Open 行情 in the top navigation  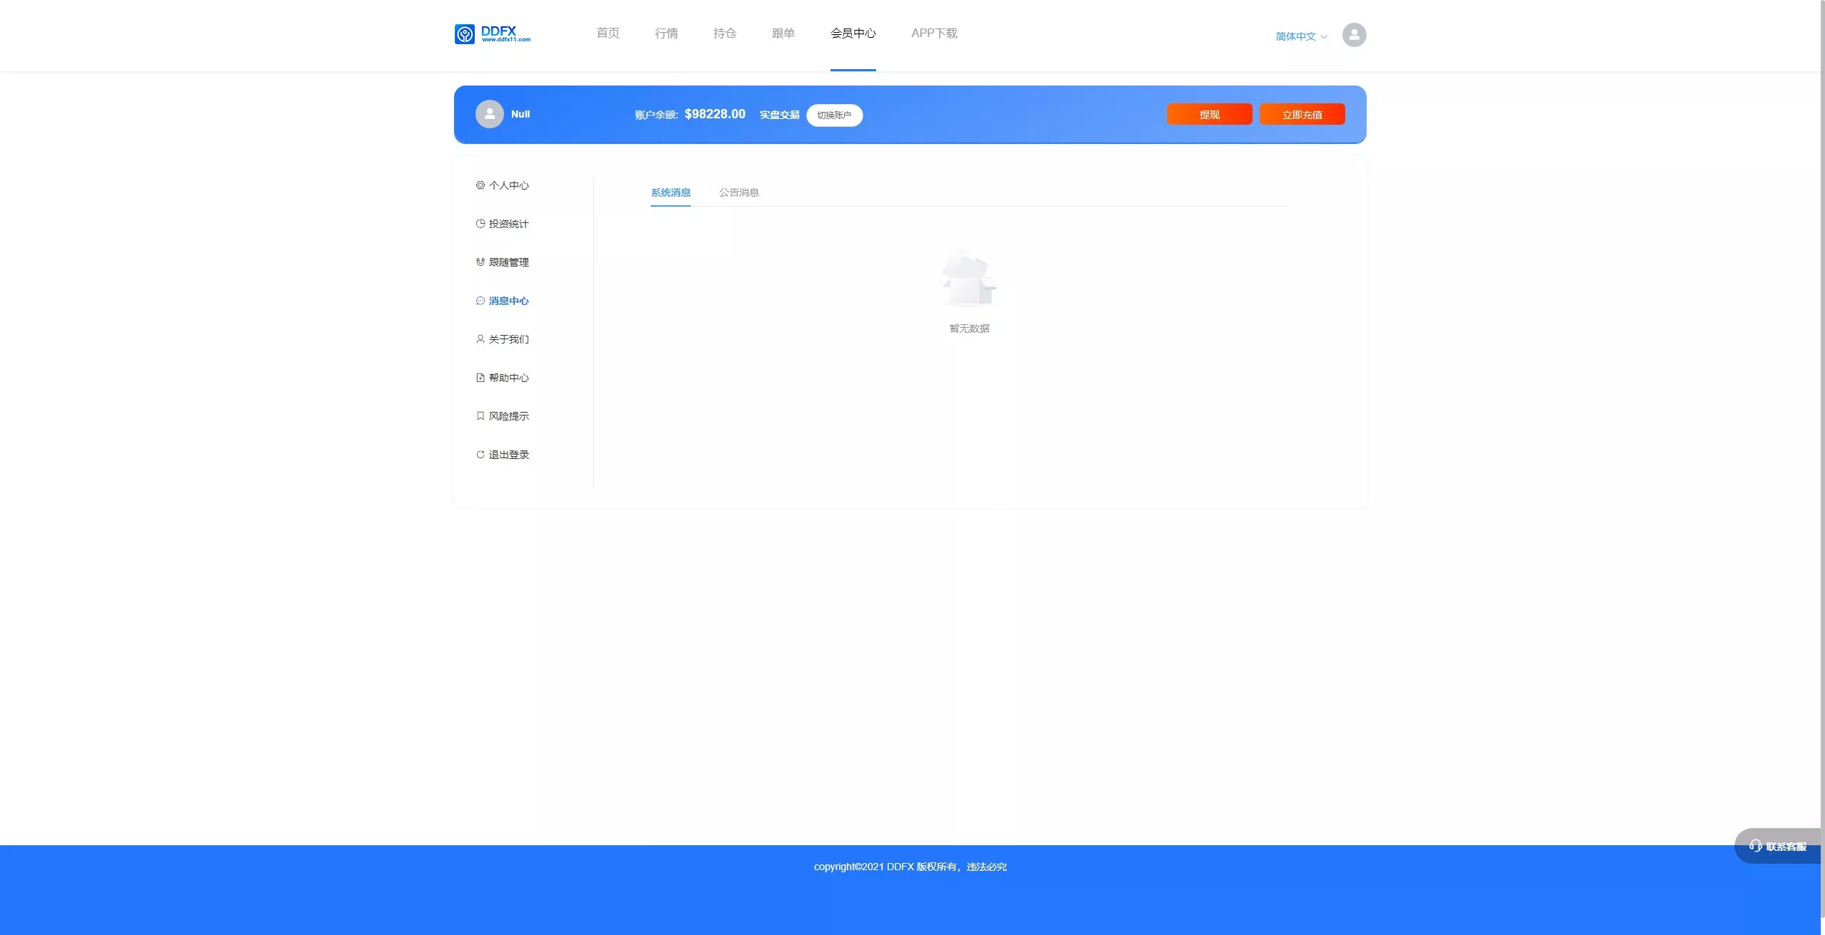pos(666,33)
